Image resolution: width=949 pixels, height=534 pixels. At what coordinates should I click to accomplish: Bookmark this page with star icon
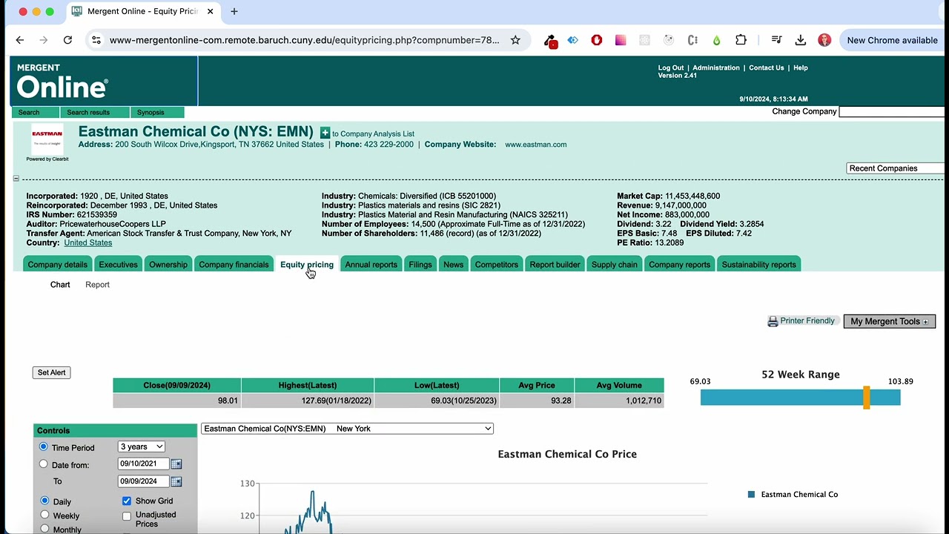click(515, 40)
